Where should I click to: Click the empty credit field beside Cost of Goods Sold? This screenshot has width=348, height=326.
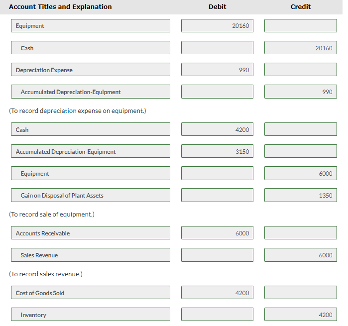pyautogui.click(x=301, y=293)
